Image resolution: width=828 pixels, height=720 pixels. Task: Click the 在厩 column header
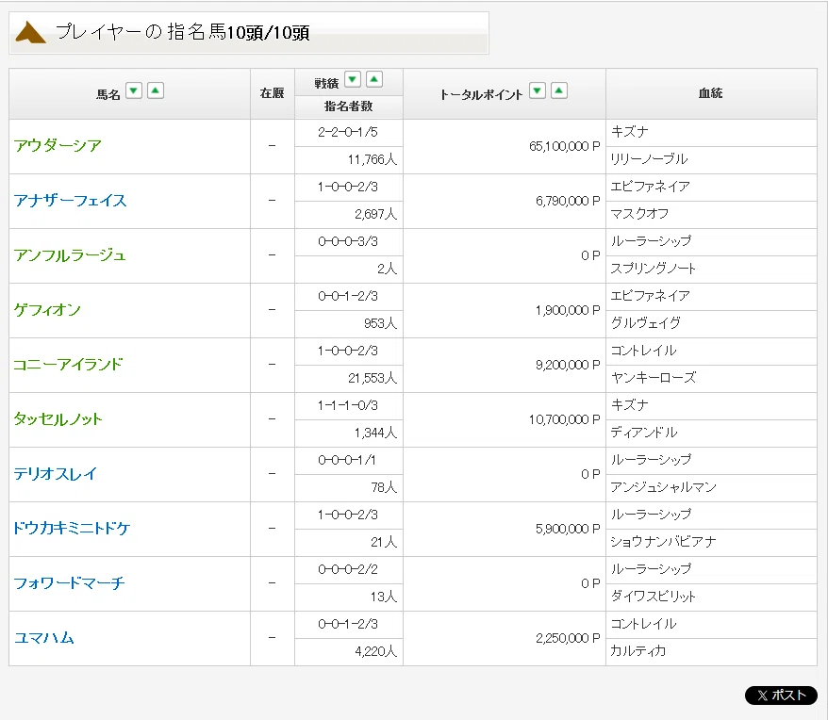(272, 93)
